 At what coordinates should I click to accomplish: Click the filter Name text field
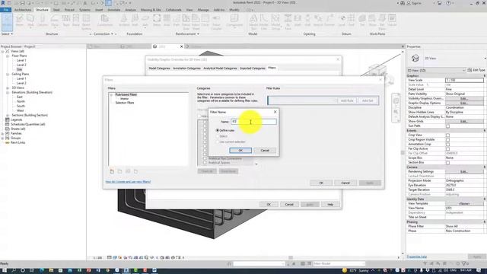253,122
